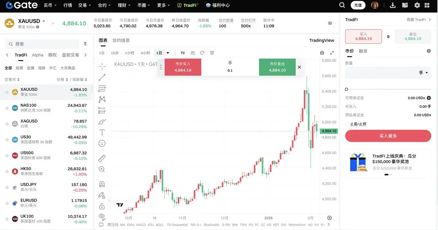Click the user profile avatar

tap(375, 5)
